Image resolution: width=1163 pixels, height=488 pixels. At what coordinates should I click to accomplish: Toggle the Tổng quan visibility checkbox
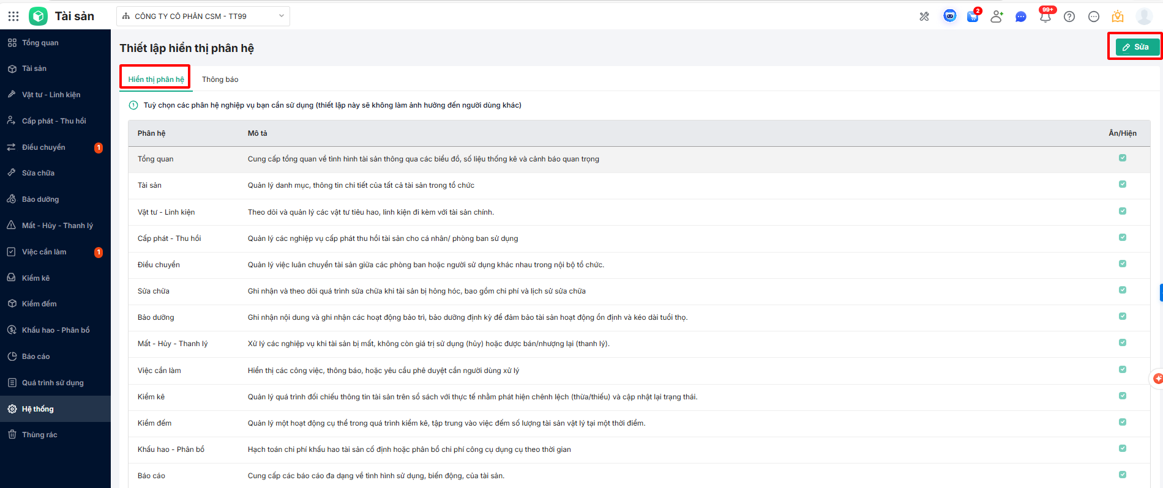coord(1123,158)
